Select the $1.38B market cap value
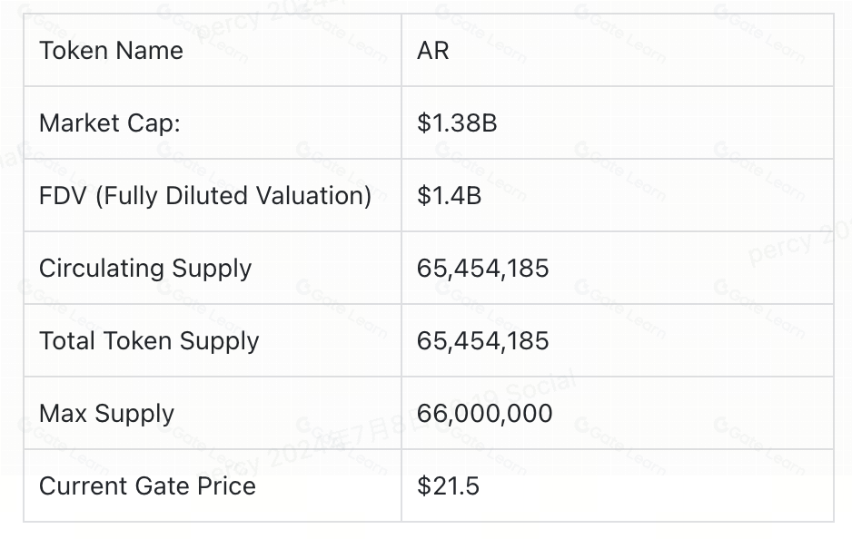This screenshot has width=852, height=539. pos(457,123)
